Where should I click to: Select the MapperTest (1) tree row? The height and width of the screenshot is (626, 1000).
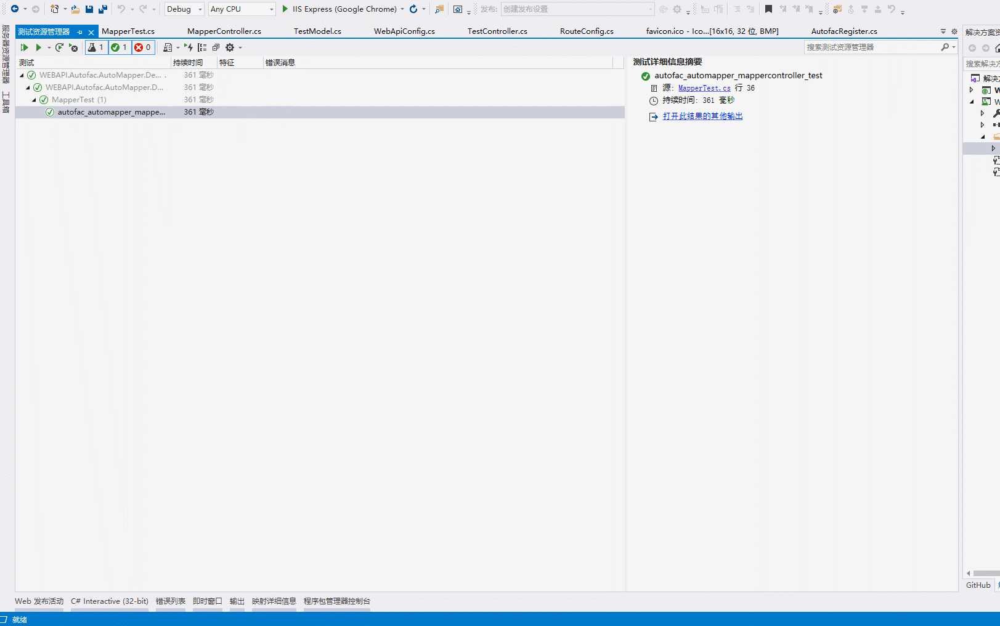pos(320,100)
